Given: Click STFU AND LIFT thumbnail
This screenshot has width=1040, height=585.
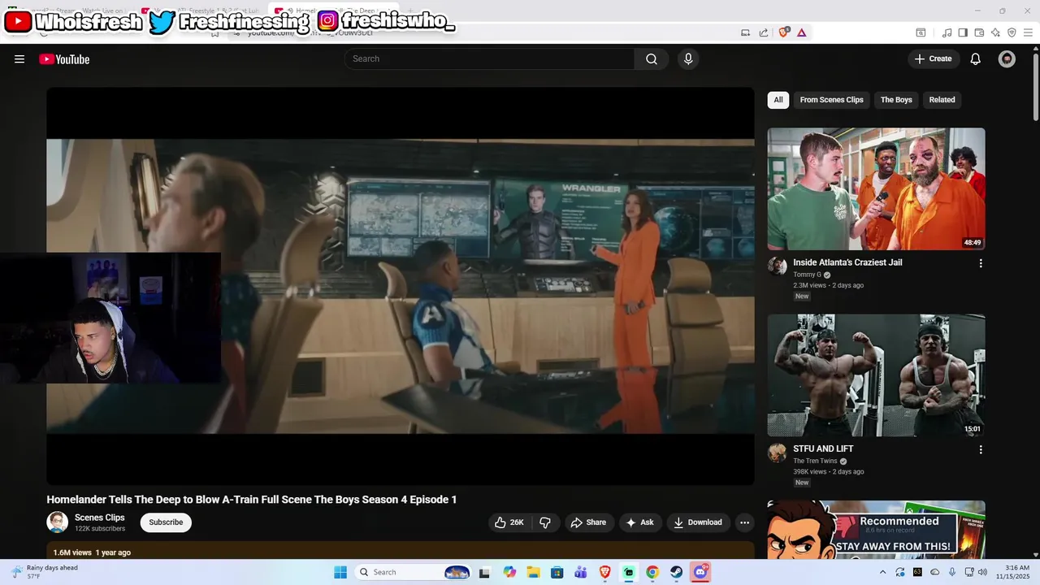Looking at the screenshot, I should (876, 375).
